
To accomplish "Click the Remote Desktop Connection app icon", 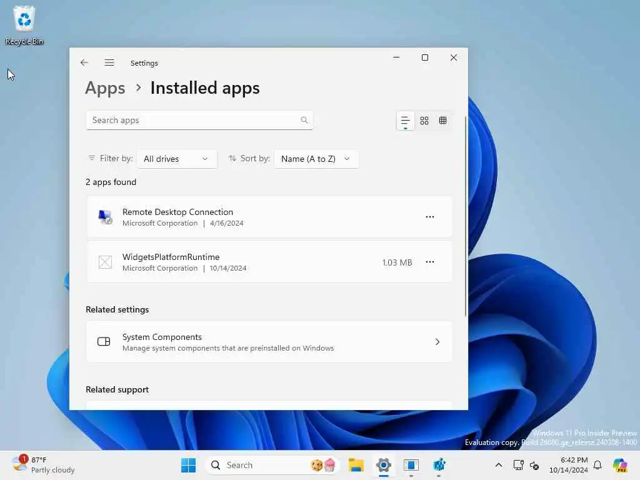I will (x=105, y=217).
